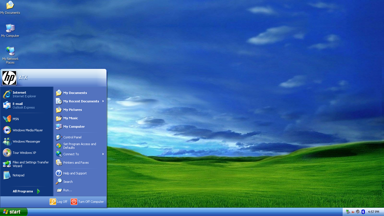The image size is (384, 216).
Task: Open Notepad from the Start menu
Action: coord(27,175)
